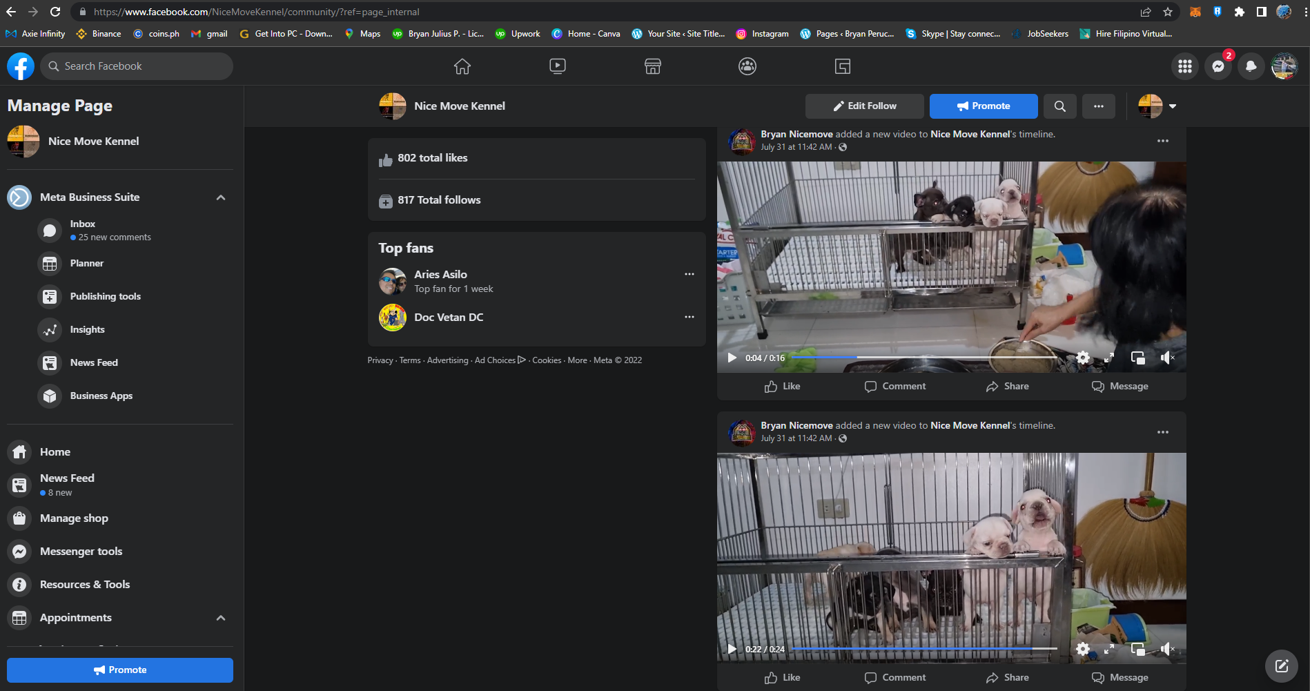
Task: Open the Privacy footer link
Action: (380, 360)
